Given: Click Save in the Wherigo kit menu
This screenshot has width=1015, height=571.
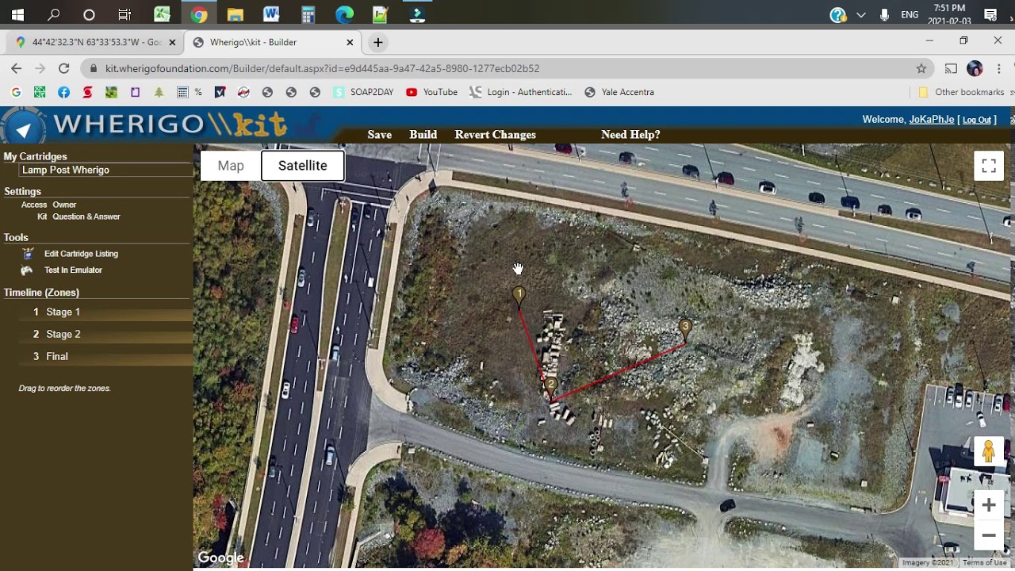Looking at the screenshot, I should pos(379,135).
